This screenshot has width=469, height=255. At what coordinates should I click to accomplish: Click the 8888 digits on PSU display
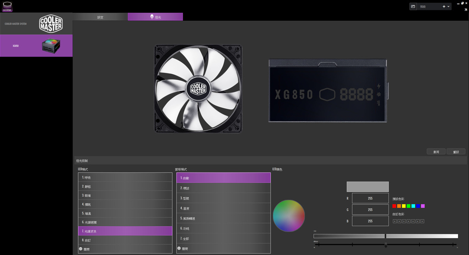click(356, 94)
